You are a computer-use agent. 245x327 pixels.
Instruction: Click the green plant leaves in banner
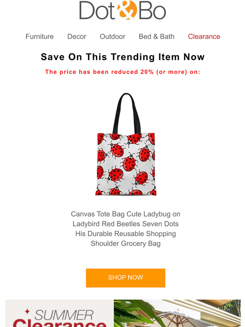tap(133, 312)
